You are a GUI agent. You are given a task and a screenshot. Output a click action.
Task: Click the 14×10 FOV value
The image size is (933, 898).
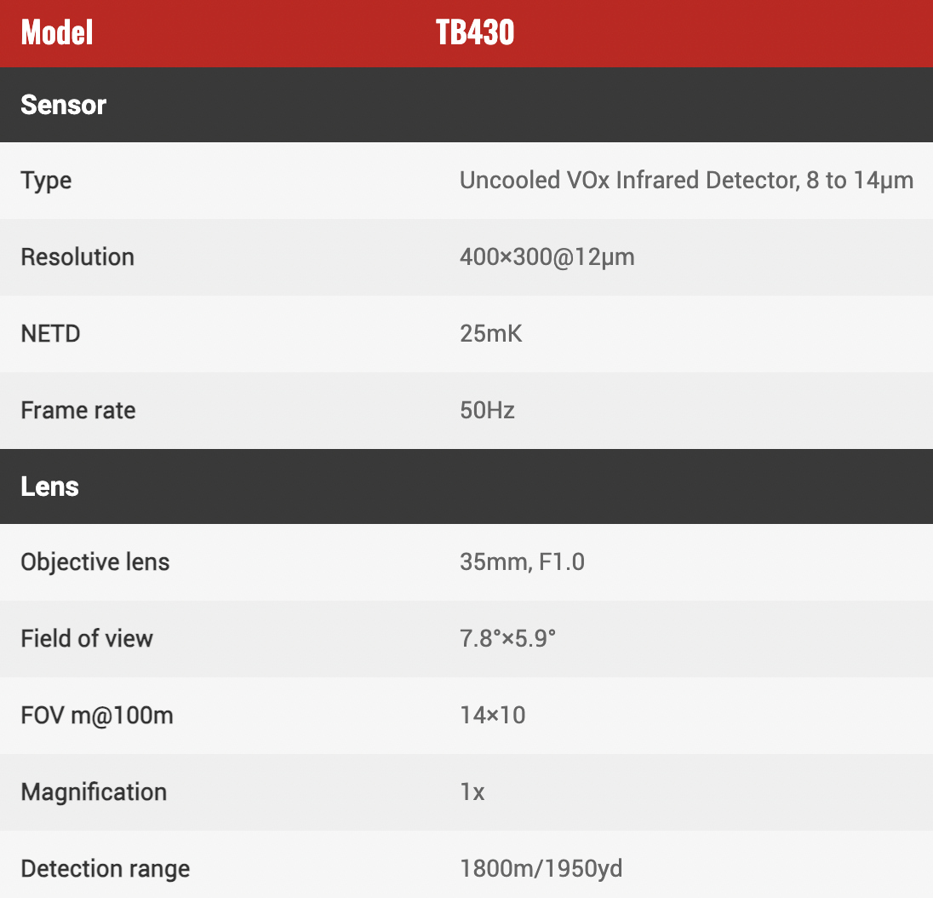pyautogui.click(x=493, y=715)
